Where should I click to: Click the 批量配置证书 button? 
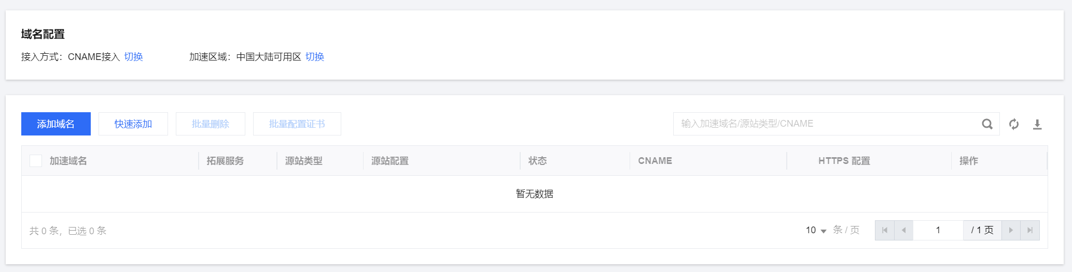coord(297,124)
